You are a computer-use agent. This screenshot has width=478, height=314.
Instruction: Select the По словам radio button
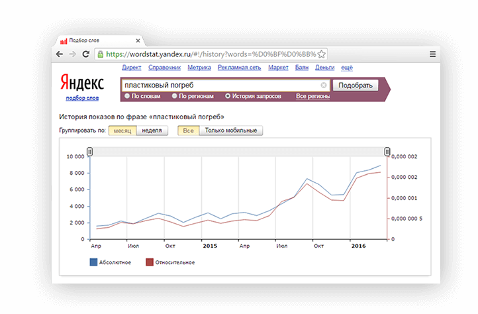(127, 96)
